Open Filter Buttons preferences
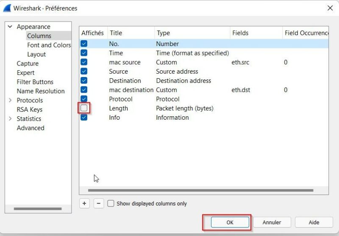Viewport: 339px width, 236px height. click(35, 82)
